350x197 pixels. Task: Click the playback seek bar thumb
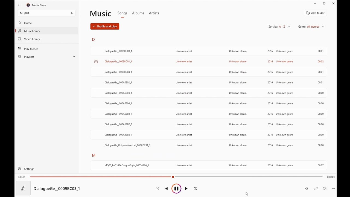(173, 177)
